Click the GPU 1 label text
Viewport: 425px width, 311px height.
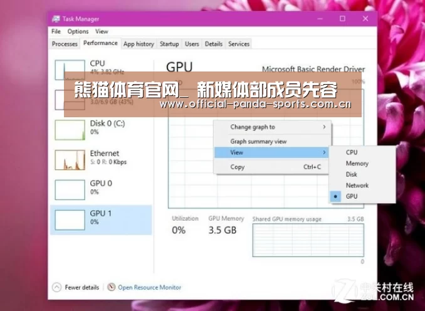pos(101,213)
